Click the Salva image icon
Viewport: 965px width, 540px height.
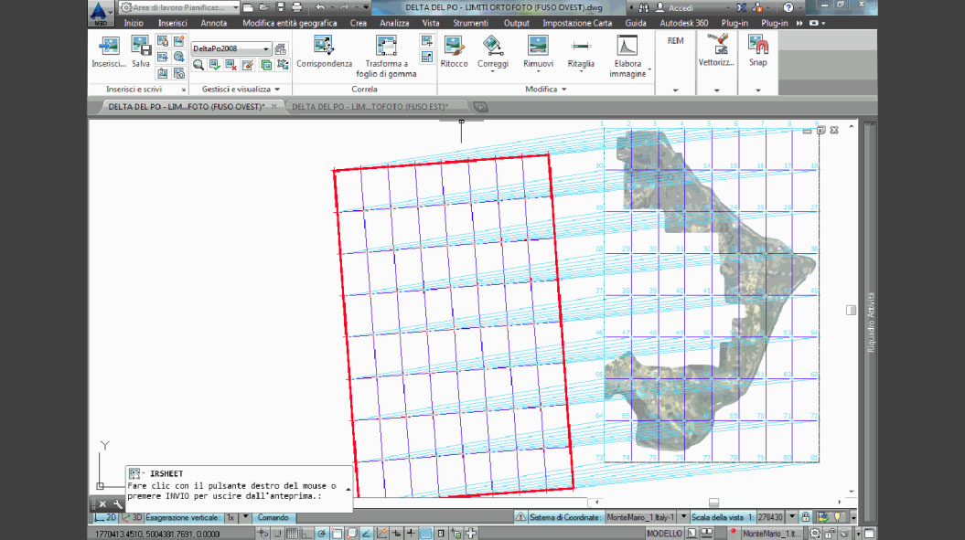[141, 46]
